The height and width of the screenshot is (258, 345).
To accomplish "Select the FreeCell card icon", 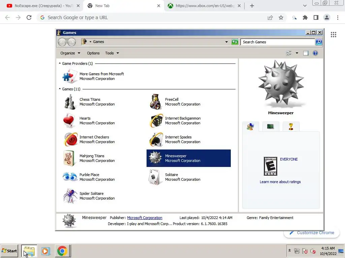I will (155, 102).
